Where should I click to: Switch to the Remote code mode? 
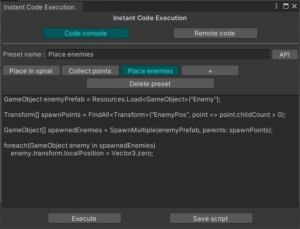coord(215,33)
